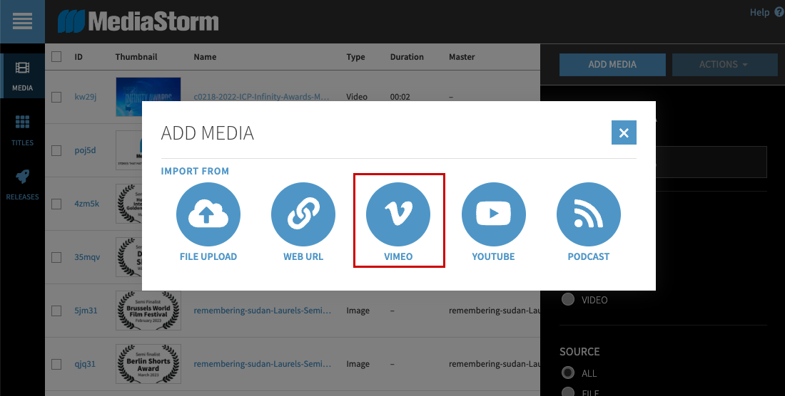The image size is (785, 396).
Task: Check the box for row kw29j
Action: [x=56, y=97]
